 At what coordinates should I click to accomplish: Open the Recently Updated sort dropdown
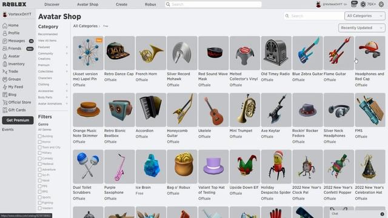[x=362, y=28]
